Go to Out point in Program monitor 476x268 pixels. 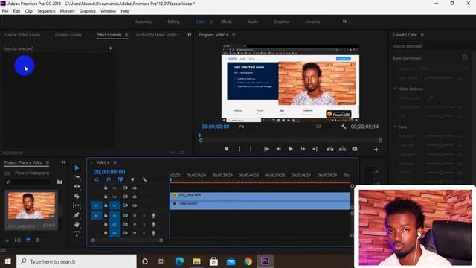(x=315, y=149)
